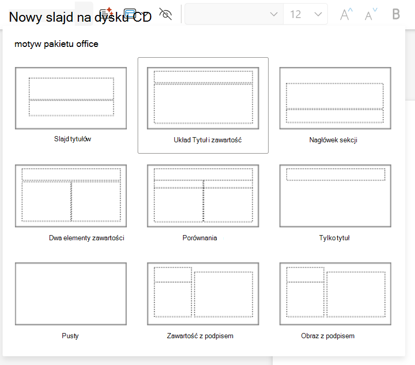Click the Nowy slajd button
The image size is (415, 365).
click(80, 17)
